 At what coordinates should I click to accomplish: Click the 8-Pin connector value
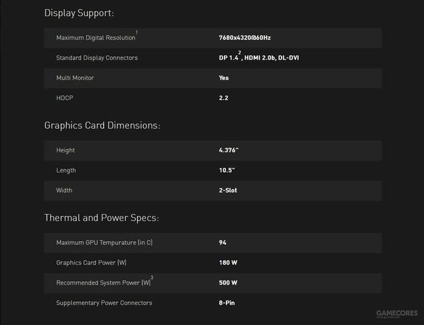pos(227,302)
